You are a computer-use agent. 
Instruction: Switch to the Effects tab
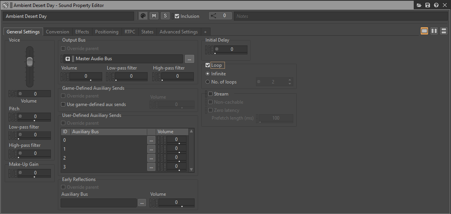(x=82, y=31)
